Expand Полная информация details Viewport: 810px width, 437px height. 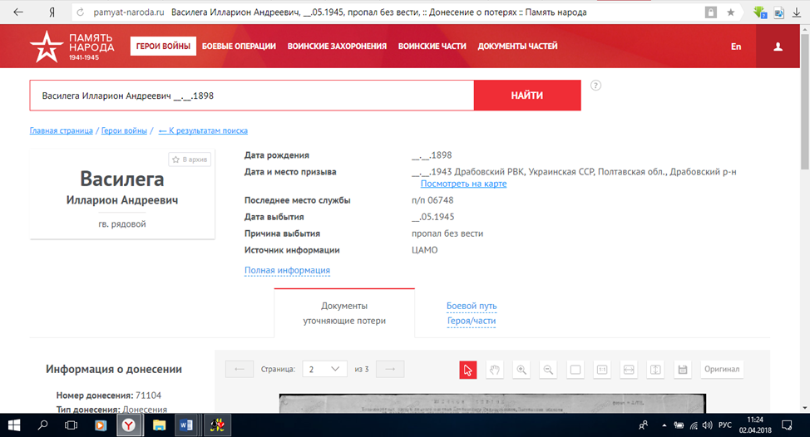(287, 270)
